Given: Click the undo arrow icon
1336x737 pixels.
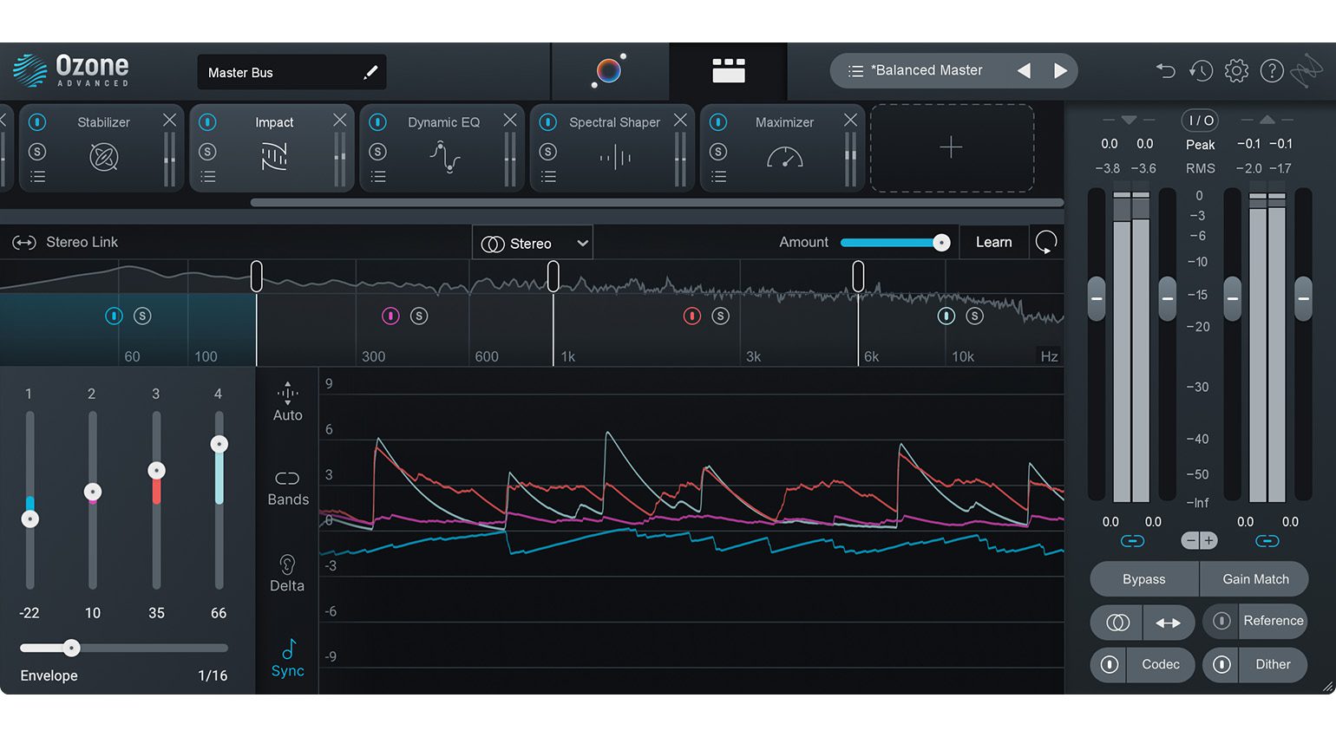Looking at the screenshot, I should [1165, 70].
